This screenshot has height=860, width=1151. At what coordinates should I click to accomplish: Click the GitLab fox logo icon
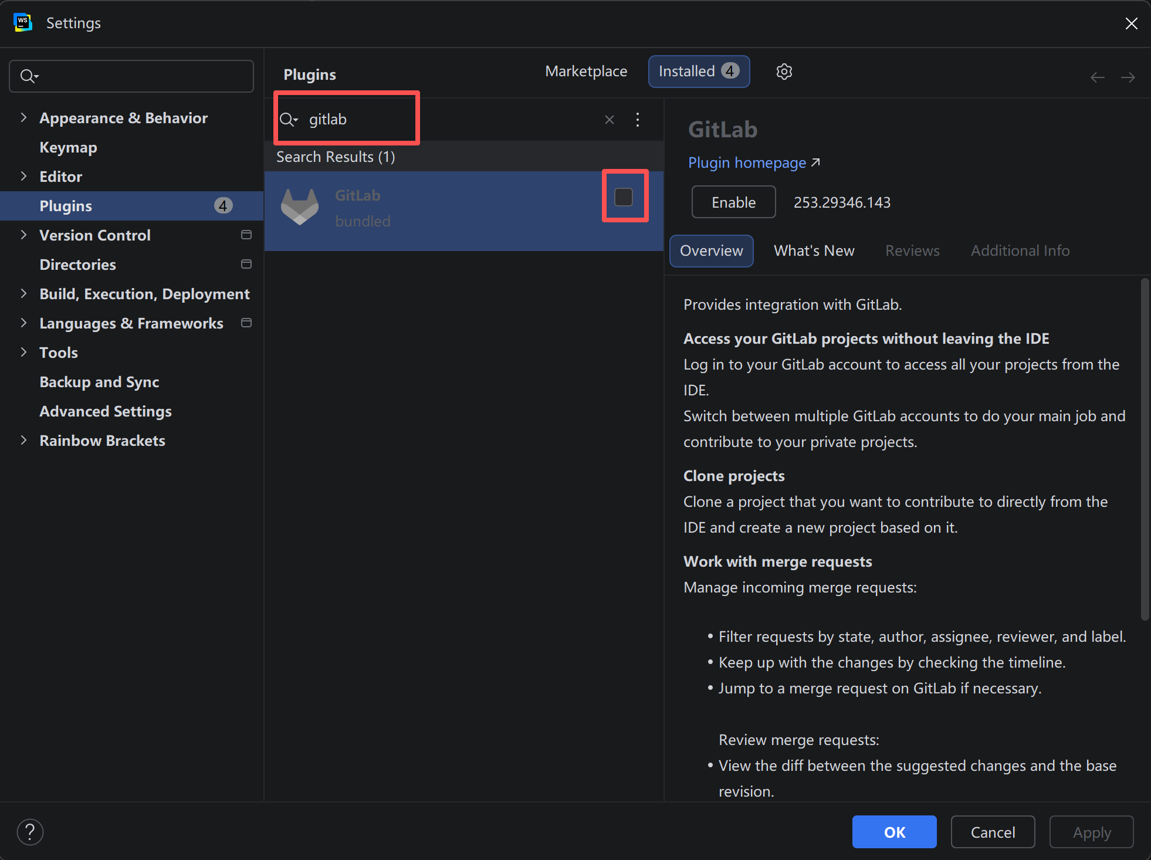pyautogui.click(x=300, y=206)
